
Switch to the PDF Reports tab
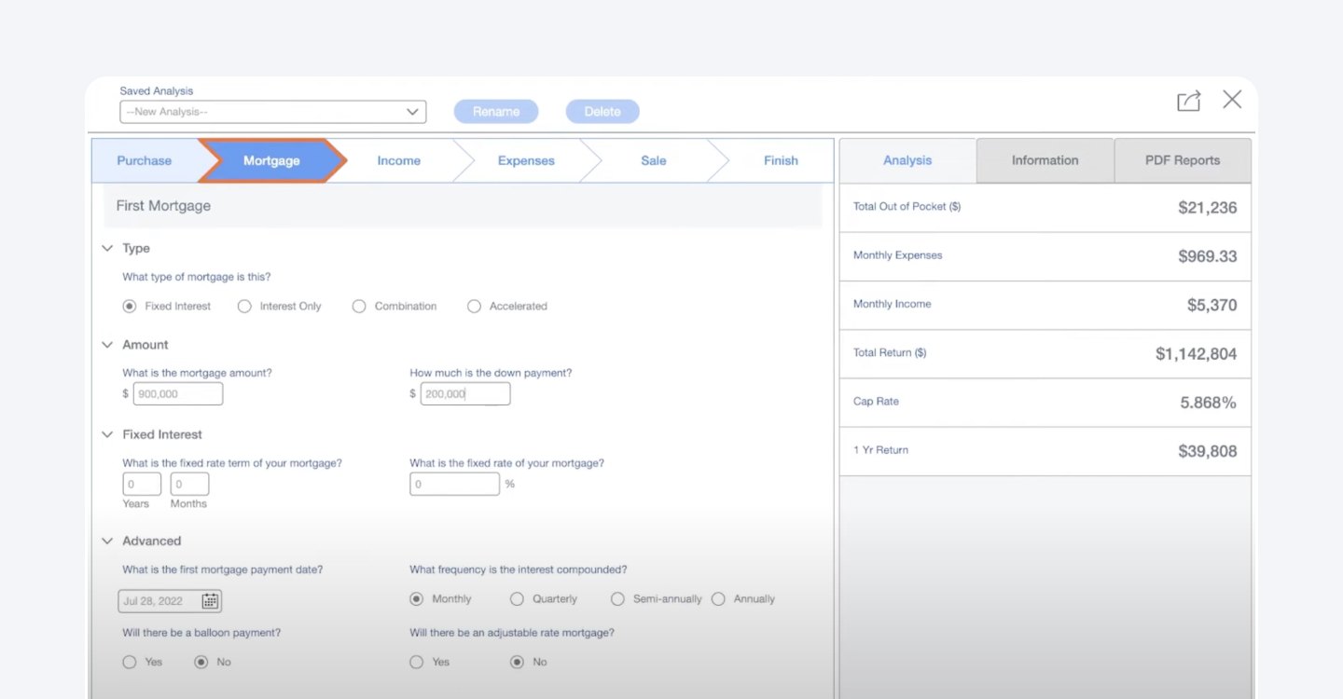point(1182,160)
